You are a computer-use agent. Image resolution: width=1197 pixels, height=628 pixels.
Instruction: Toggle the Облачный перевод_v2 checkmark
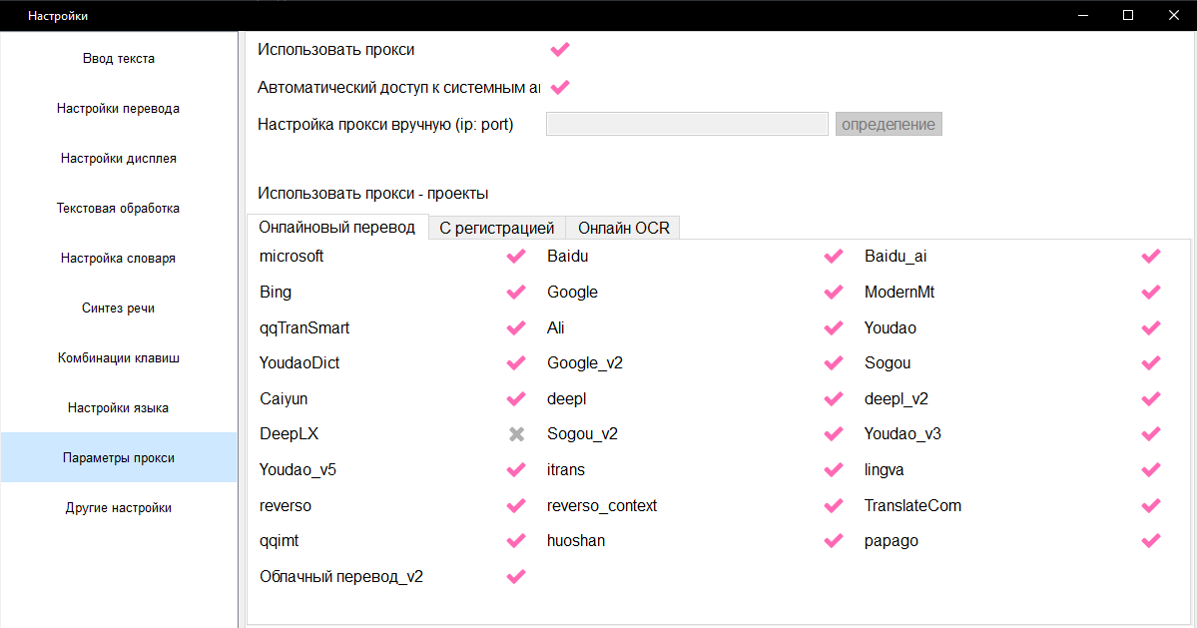click(x=516, y=577)
